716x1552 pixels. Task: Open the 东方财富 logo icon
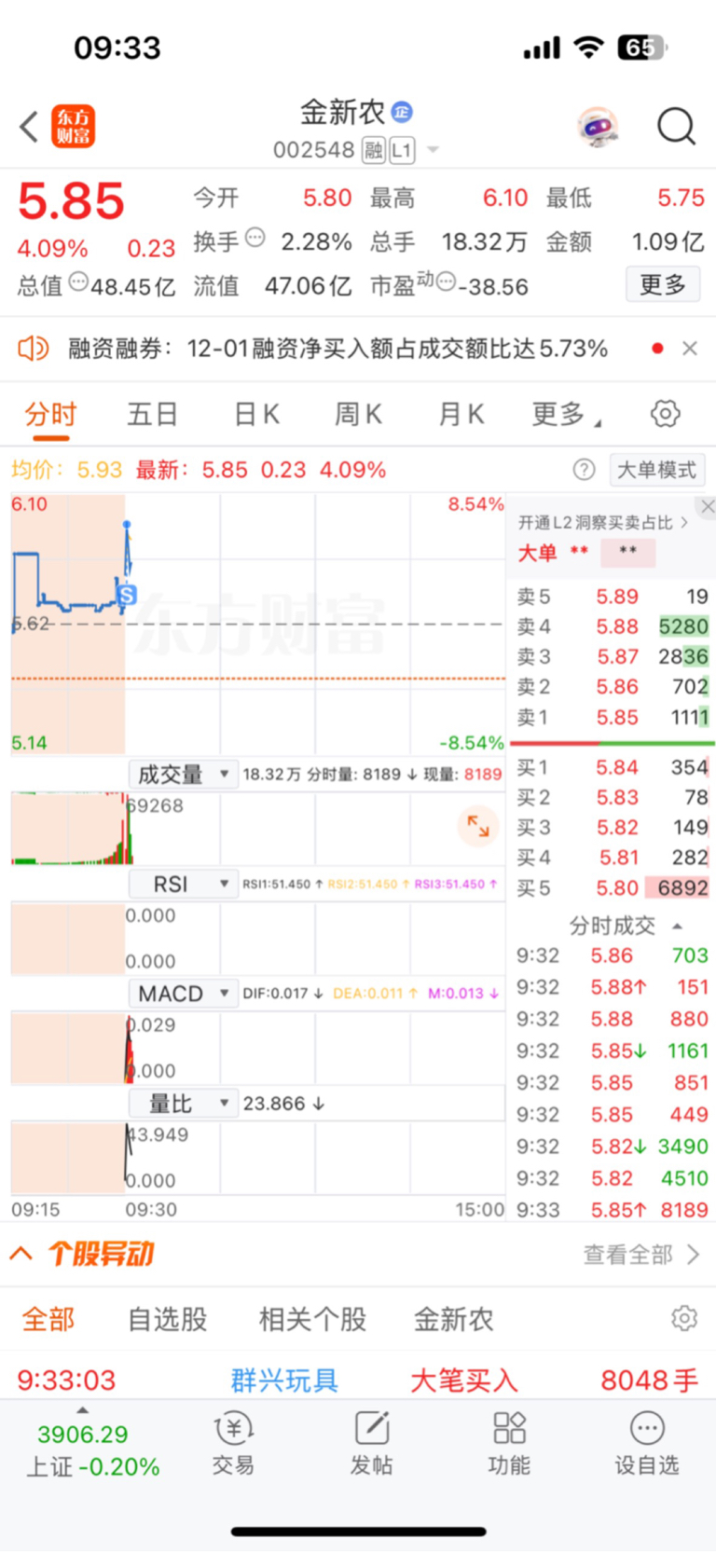point(73,126)
